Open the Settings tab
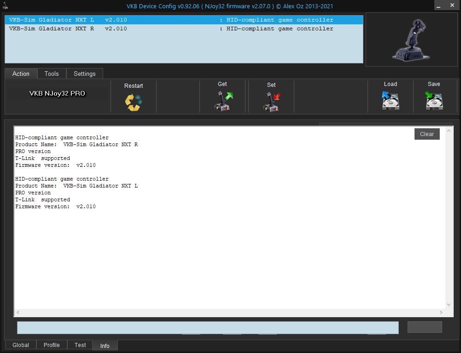This screenshot has width=461, height=353. [85, 74]
